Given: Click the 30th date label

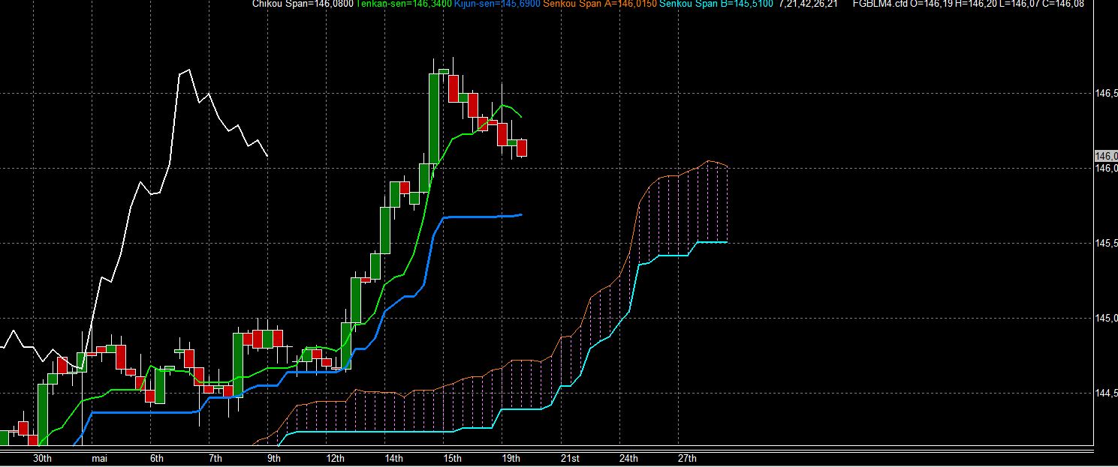Looking at the screenshot, I should pos(43,458).
